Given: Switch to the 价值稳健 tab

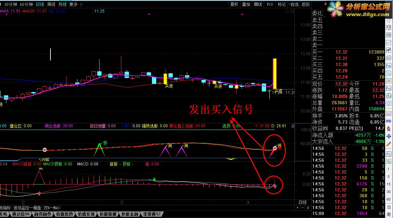Looking at the screenshot, I should pyautogui.click(x=108, y=214).
